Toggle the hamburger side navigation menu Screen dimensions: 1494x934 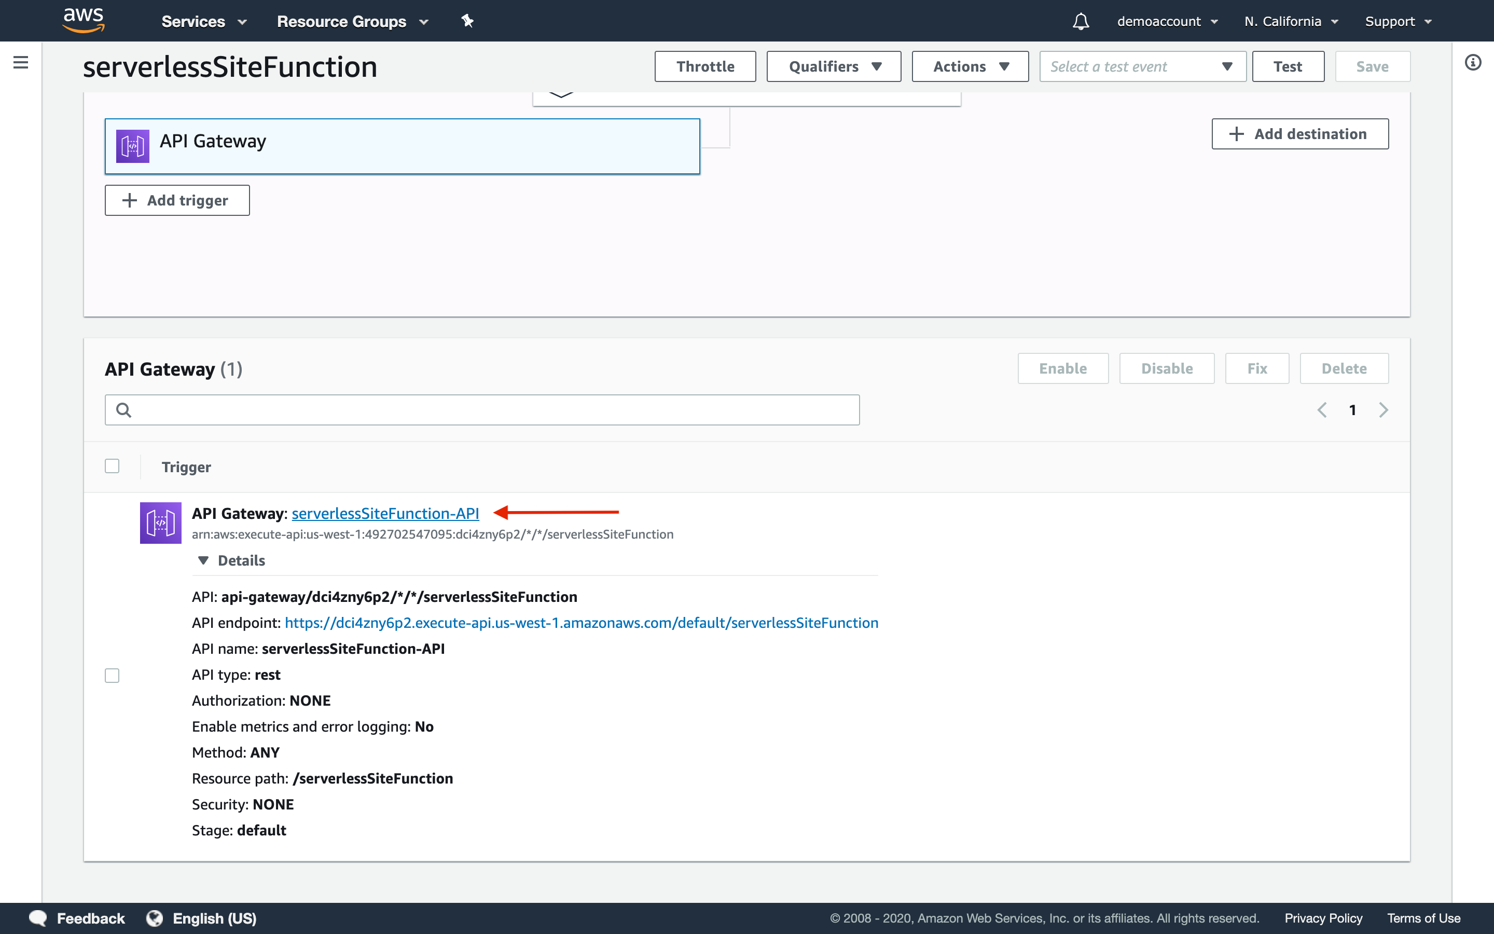20,62
